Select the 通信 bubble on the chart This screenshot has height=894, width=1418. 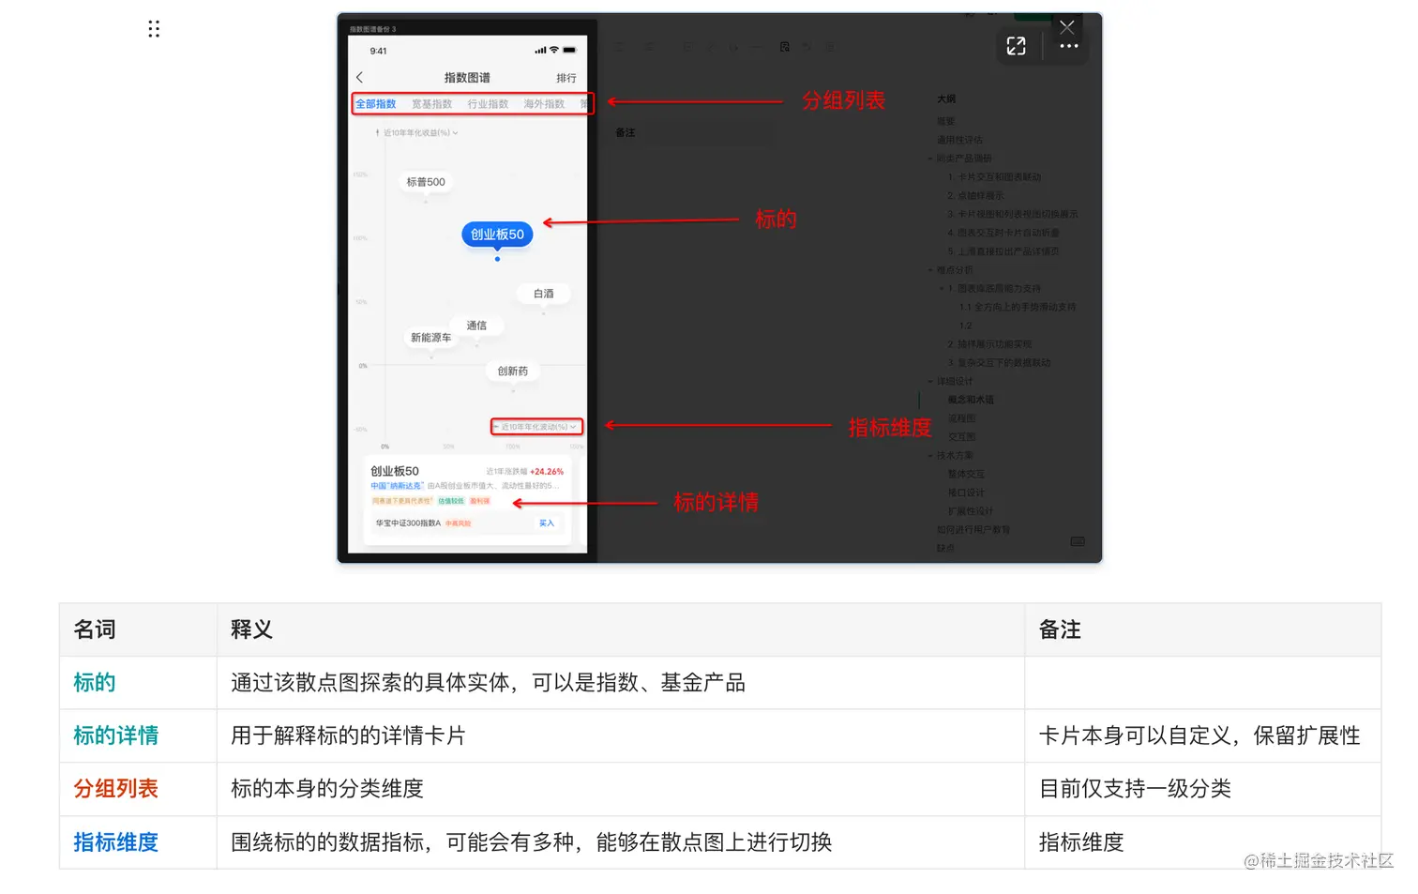(x=476, y=326)
